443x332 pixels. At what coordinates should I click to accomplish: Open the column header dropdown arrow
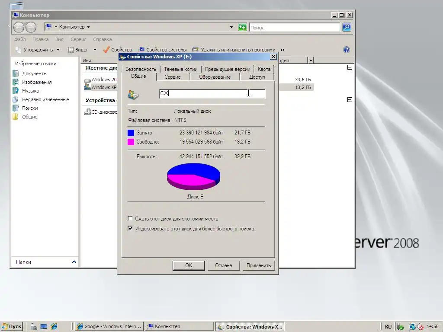coord(311,60)
